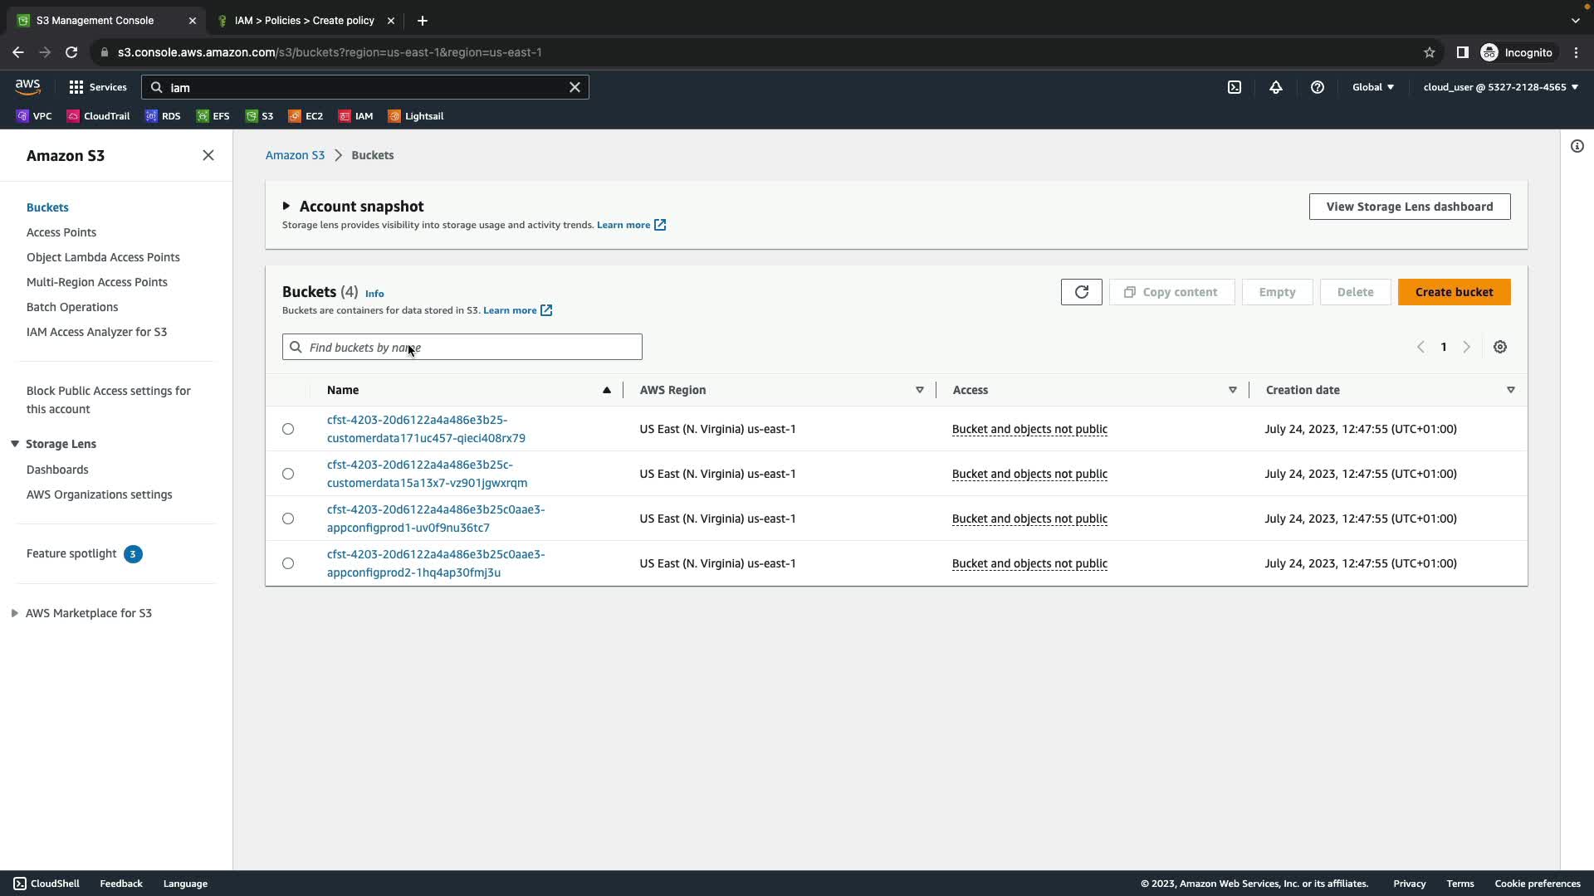Switch to the IAM Create policy tab
This screenshot has height=896, width=1594.
(304, 21)
